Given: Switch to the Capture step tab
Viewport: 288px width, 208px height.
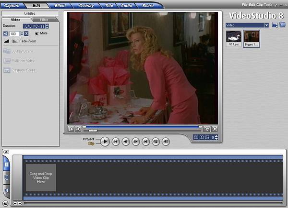Looking at the screenshot, I should point(12,6).
